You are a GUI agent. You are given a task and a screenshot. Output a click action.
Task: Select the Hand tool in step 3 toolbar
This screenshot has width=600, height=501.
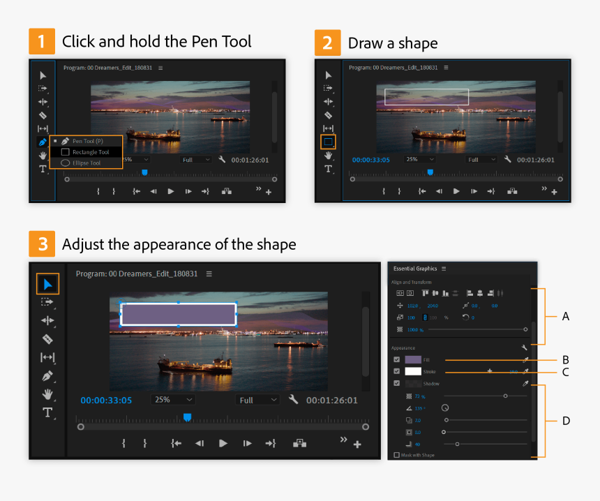[47, 394]
